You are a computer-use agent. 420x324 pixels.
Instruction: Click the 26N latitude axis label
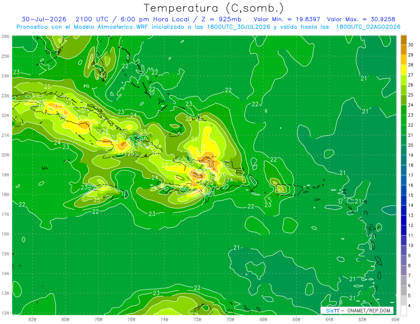[6, 36]
